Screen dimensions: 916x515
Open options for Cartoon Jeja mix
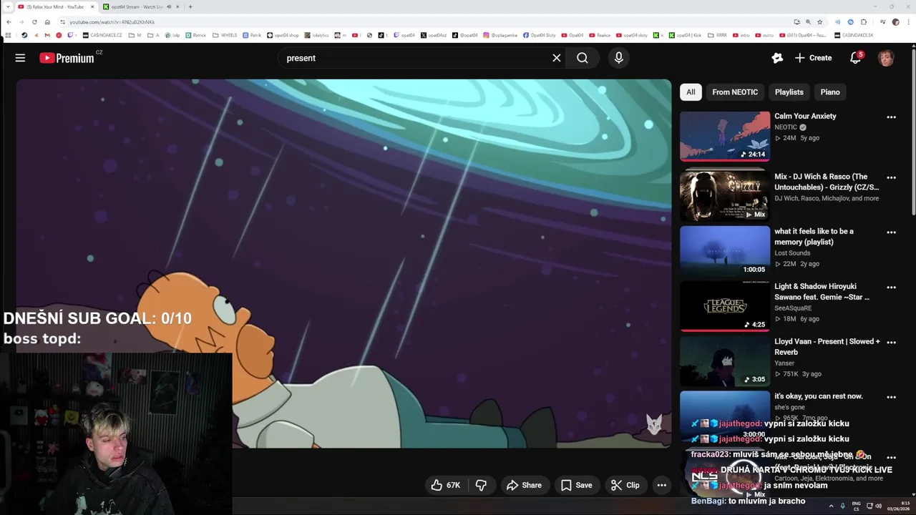(x=891, y=458)
